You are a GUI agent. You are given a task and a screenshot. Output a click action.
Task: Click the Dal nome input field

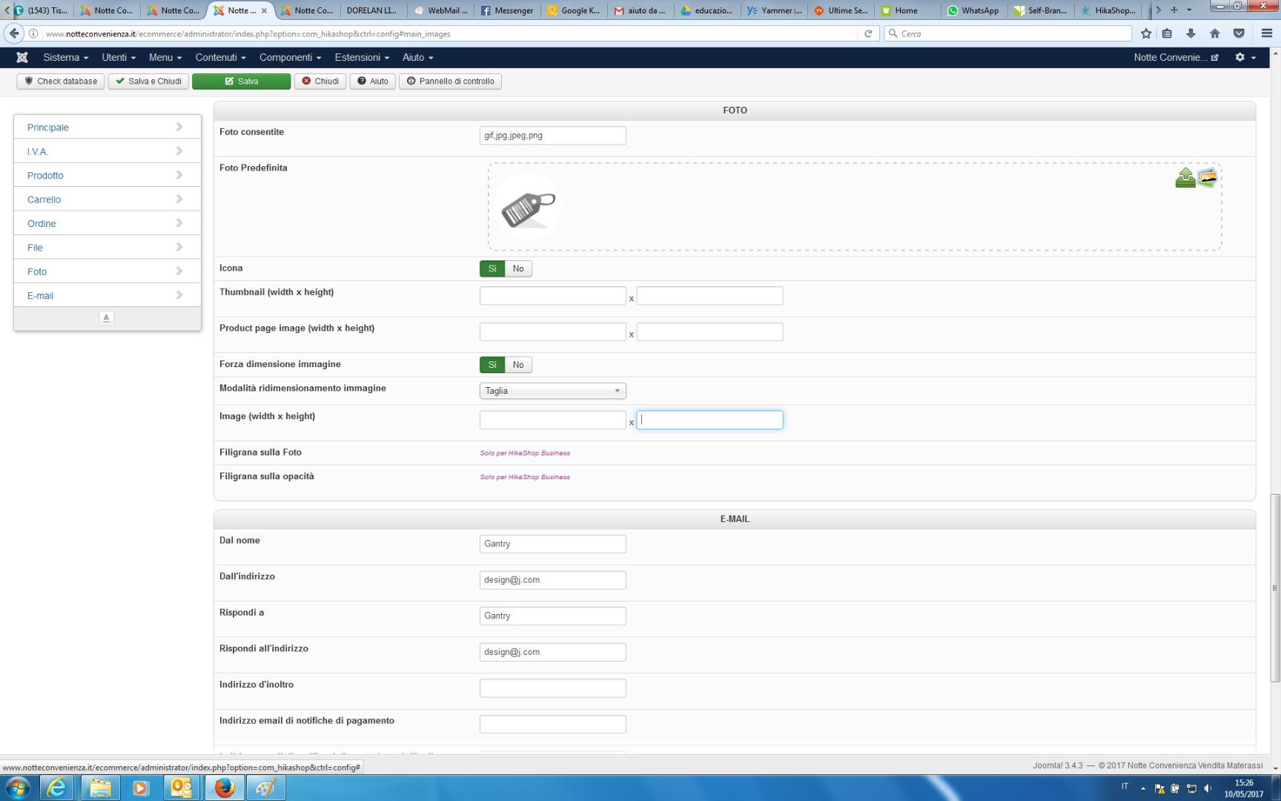click(x=553, y=544)
